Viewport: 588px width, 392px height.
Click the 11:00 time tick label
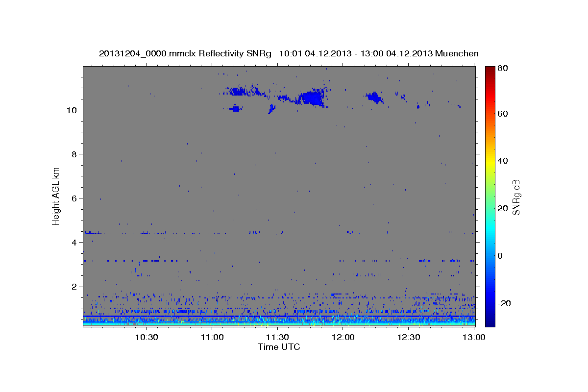pyautogui.click(x=212, y=337)
